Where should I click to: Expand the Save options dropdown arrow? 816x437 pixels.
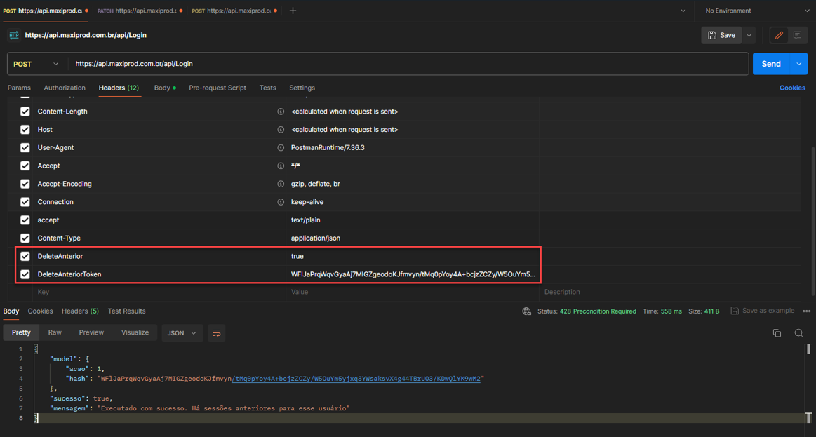pos(749,35)
